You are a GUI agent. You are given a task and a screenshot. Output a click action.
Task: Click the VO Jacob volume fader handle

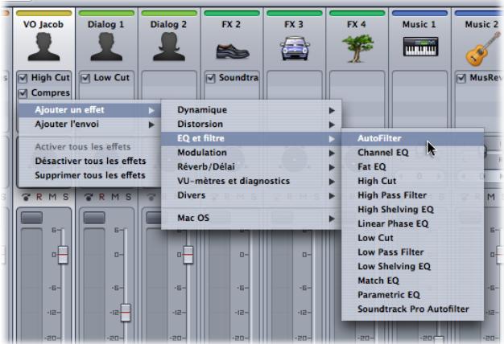click(x=63, y=255)
